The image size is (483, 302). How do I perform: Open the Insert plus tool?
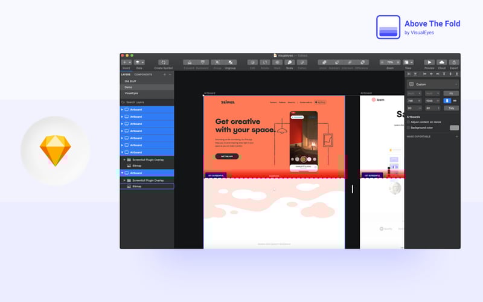pyautogui.click(x=125, y=62)
